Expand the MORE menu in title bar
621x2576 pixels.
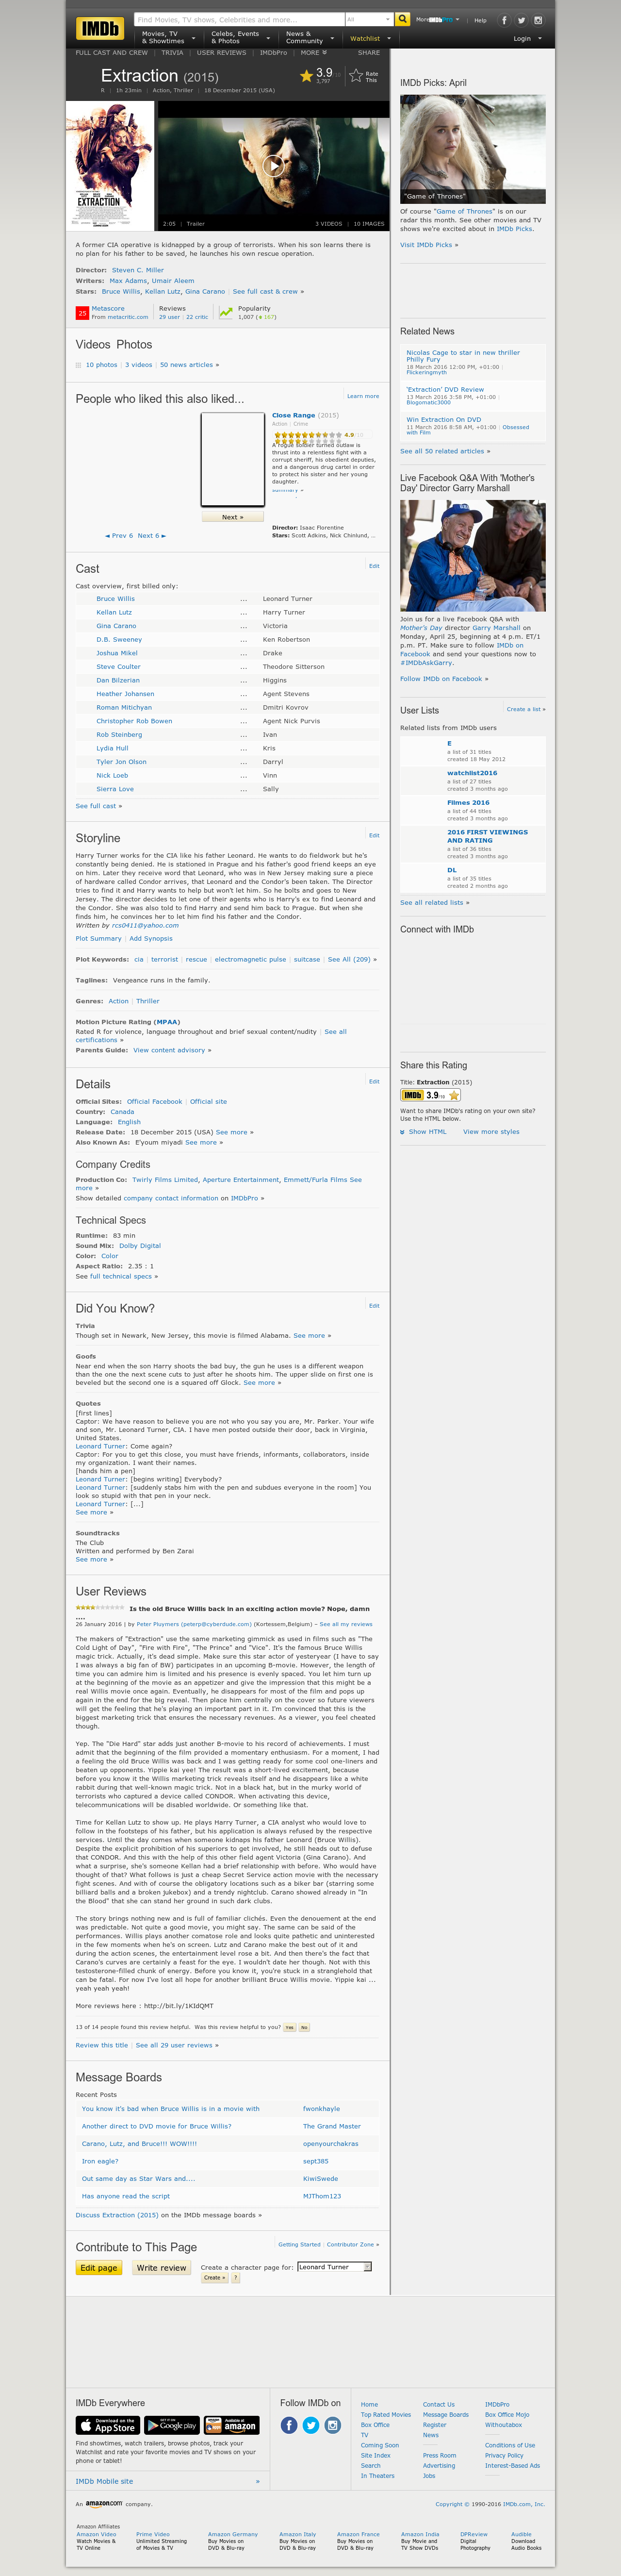(x=314, y=53)
